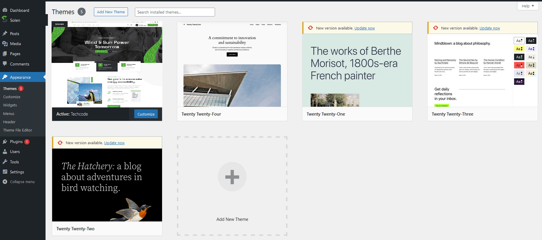Click the Collapse menu arrow icon

[5, 182]
